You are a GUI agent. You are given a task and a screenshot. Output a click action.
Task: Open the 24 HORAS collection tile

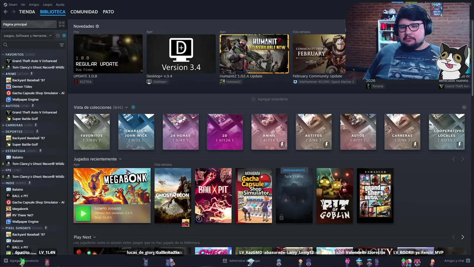[x=181, y=132]
